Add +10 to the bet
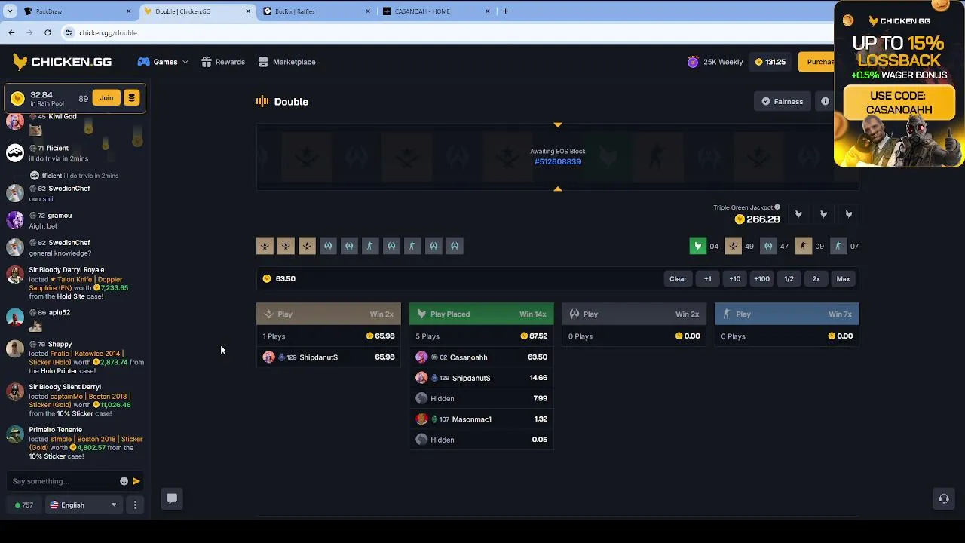 coord(734,279)
